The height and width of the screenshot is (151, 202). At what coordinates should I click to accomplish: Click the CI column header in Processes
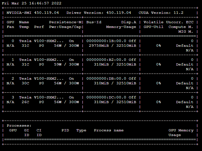click(x=39, y=130)
